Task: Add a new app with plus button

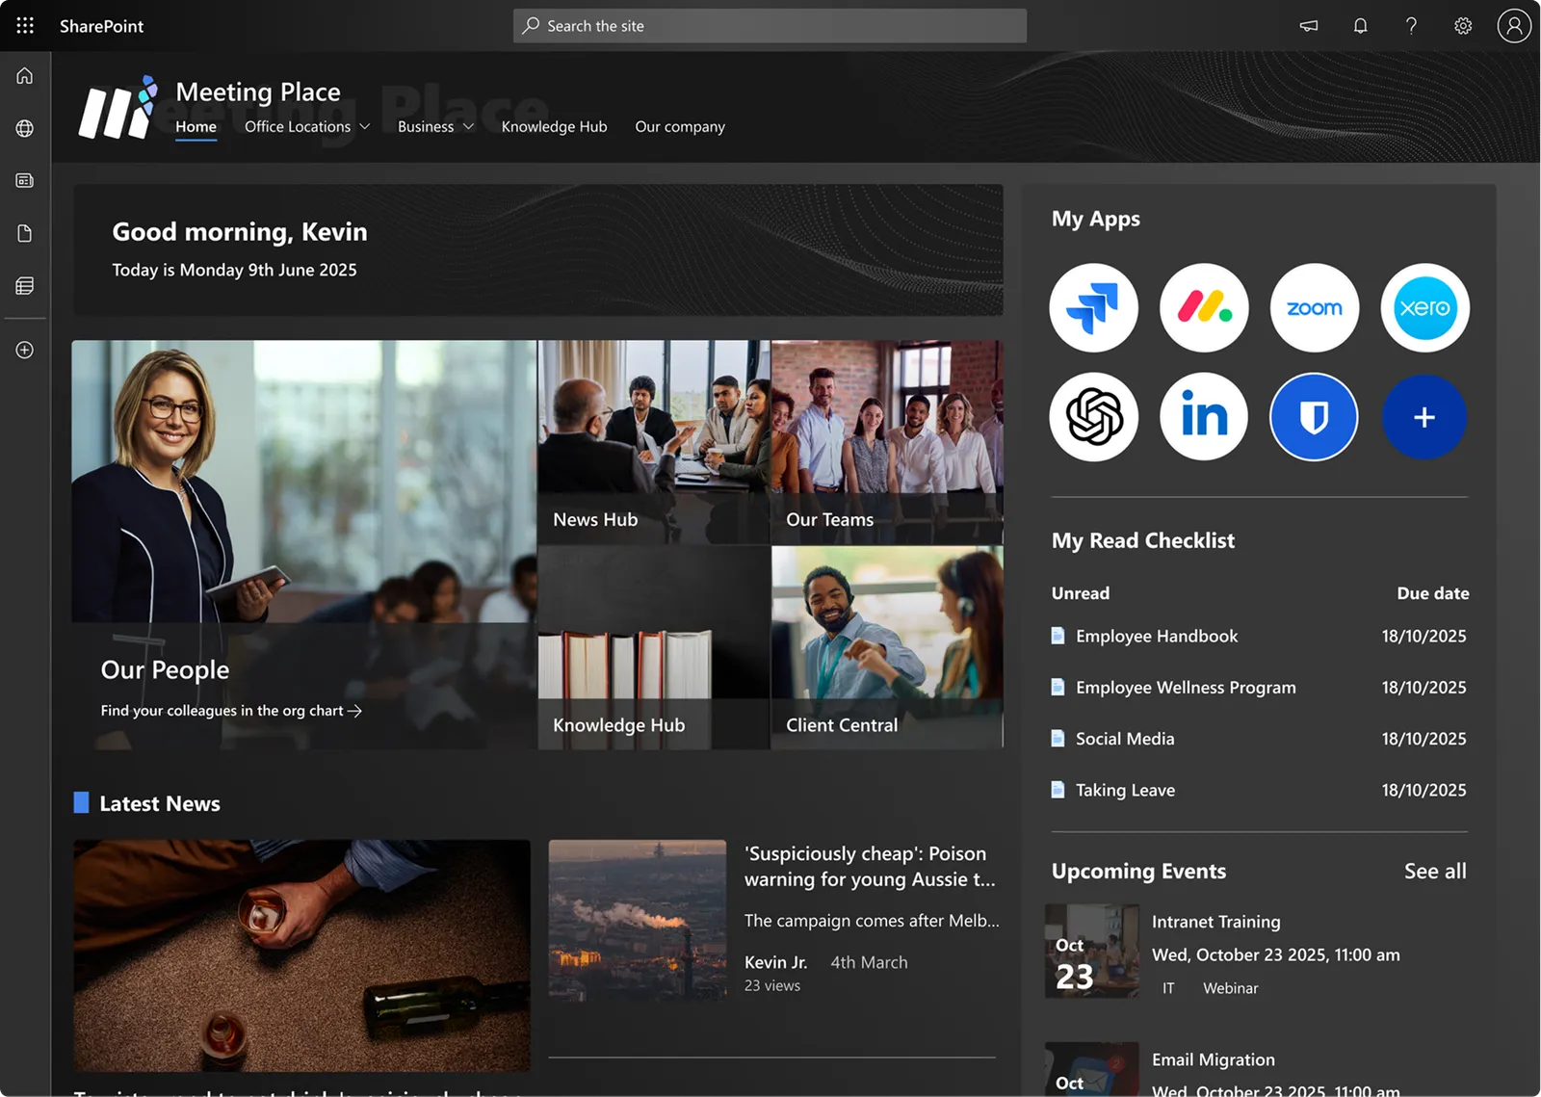Action: 1424,417
